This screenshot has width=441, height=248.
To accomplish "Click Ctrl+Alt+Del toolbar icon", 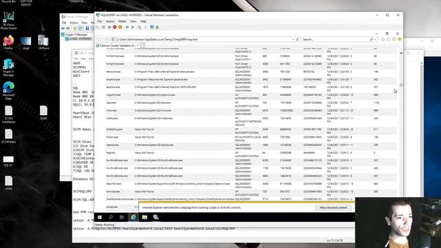I will click(x=97, y=28).
